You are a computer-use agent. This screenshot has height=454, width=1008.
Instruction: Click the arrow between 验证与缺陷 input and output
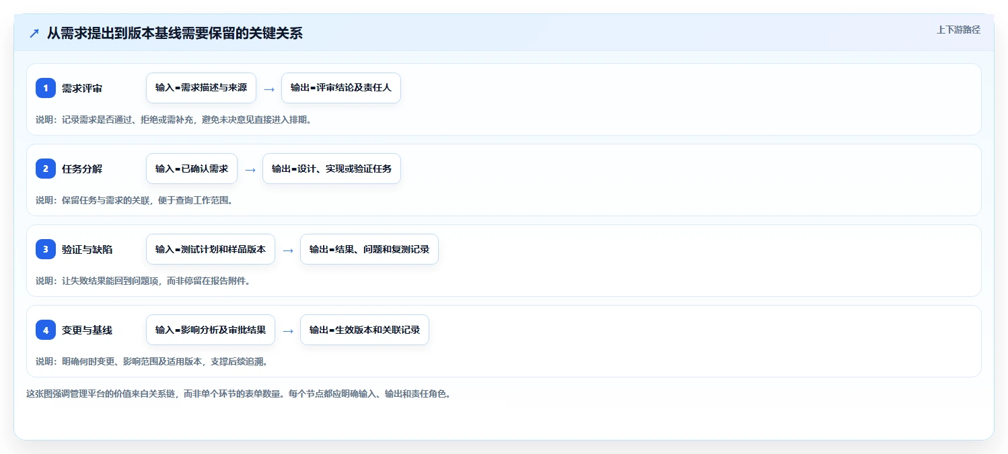click(288, 250)
